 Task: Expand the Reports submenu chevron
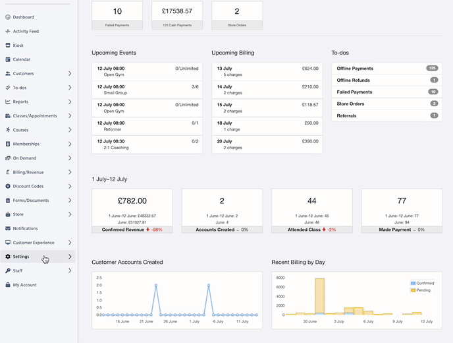(70, 102)
